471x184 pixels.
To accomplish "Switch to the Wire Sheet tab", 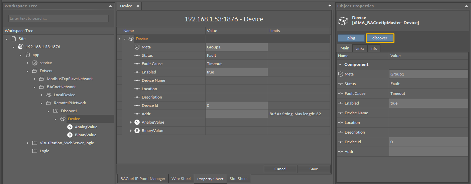I will (x=181, y=179).
